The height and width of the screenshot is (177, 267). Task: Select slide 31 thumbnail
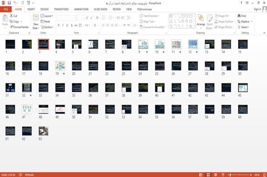pos(10,87)
